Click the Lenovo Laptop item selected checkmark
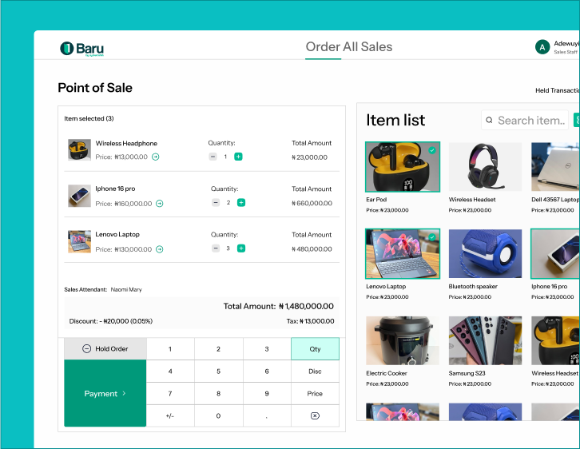The width and height of the screenshot is (580, 449). [x=432, y=237]
